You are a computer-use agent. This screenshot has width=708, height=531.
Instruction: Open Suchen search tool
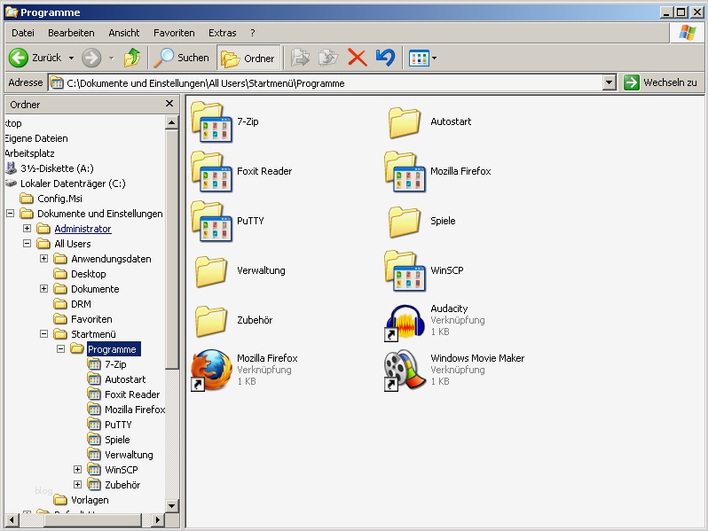pos(181,58)
